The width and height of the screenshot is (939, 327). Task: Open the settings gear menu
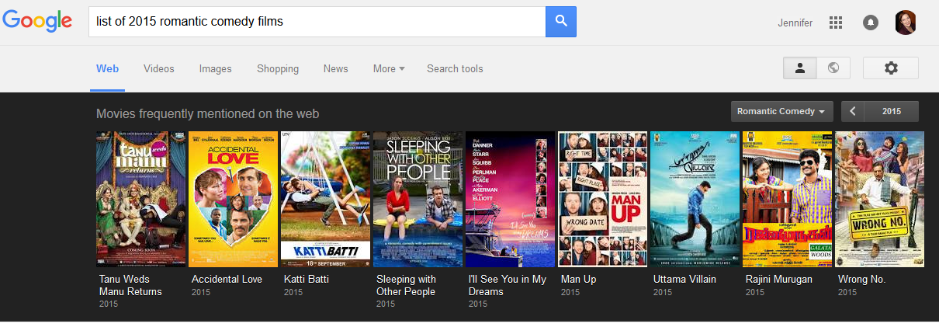890,68
